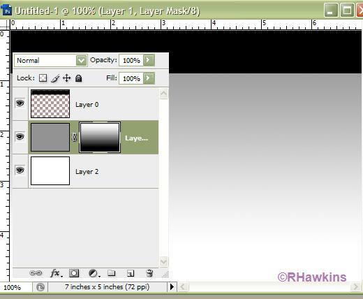The width and height of the screenshot is (363, 299).
Task: Open the Opacity slider arrow
Action: point(149,60)
